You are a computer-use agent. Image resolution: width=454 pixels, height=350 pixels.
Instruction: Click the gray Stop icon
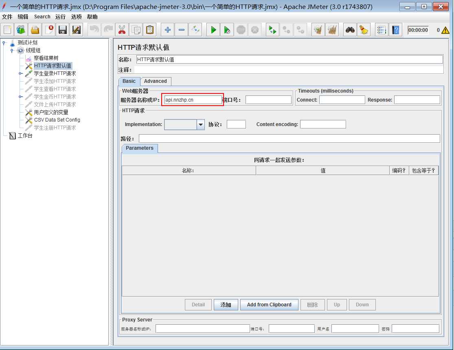[241, 30]
